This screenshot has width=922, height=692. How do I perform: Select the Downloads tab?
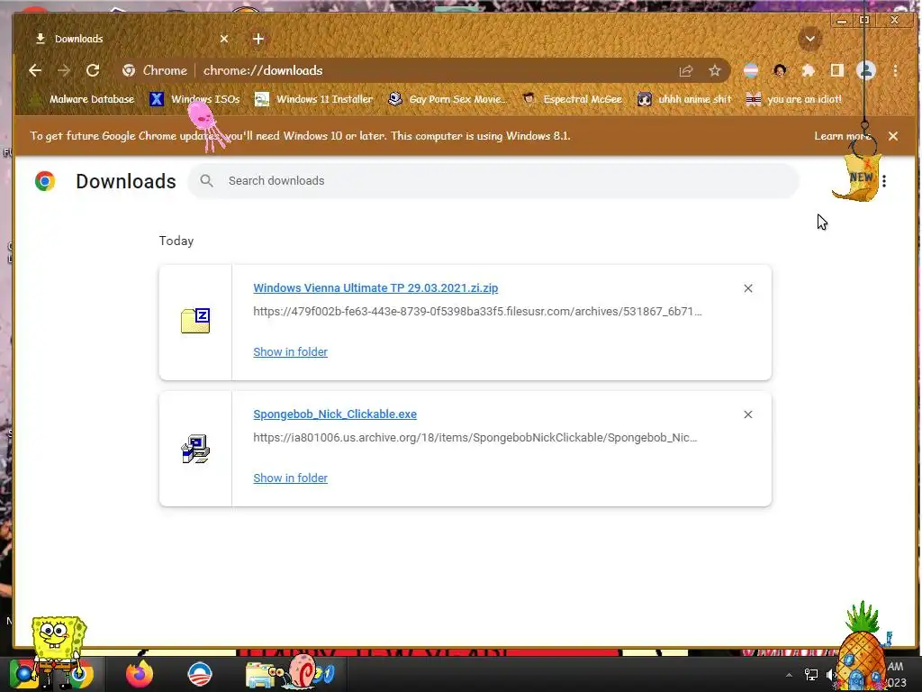130,39
